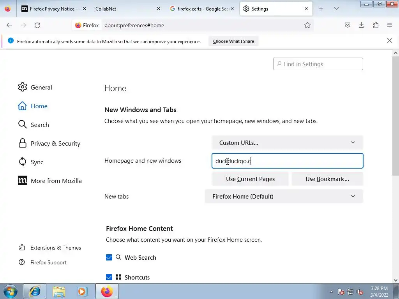Click the General gear icon
Viewport: 399px width, 299px height.
click(22, 87)
